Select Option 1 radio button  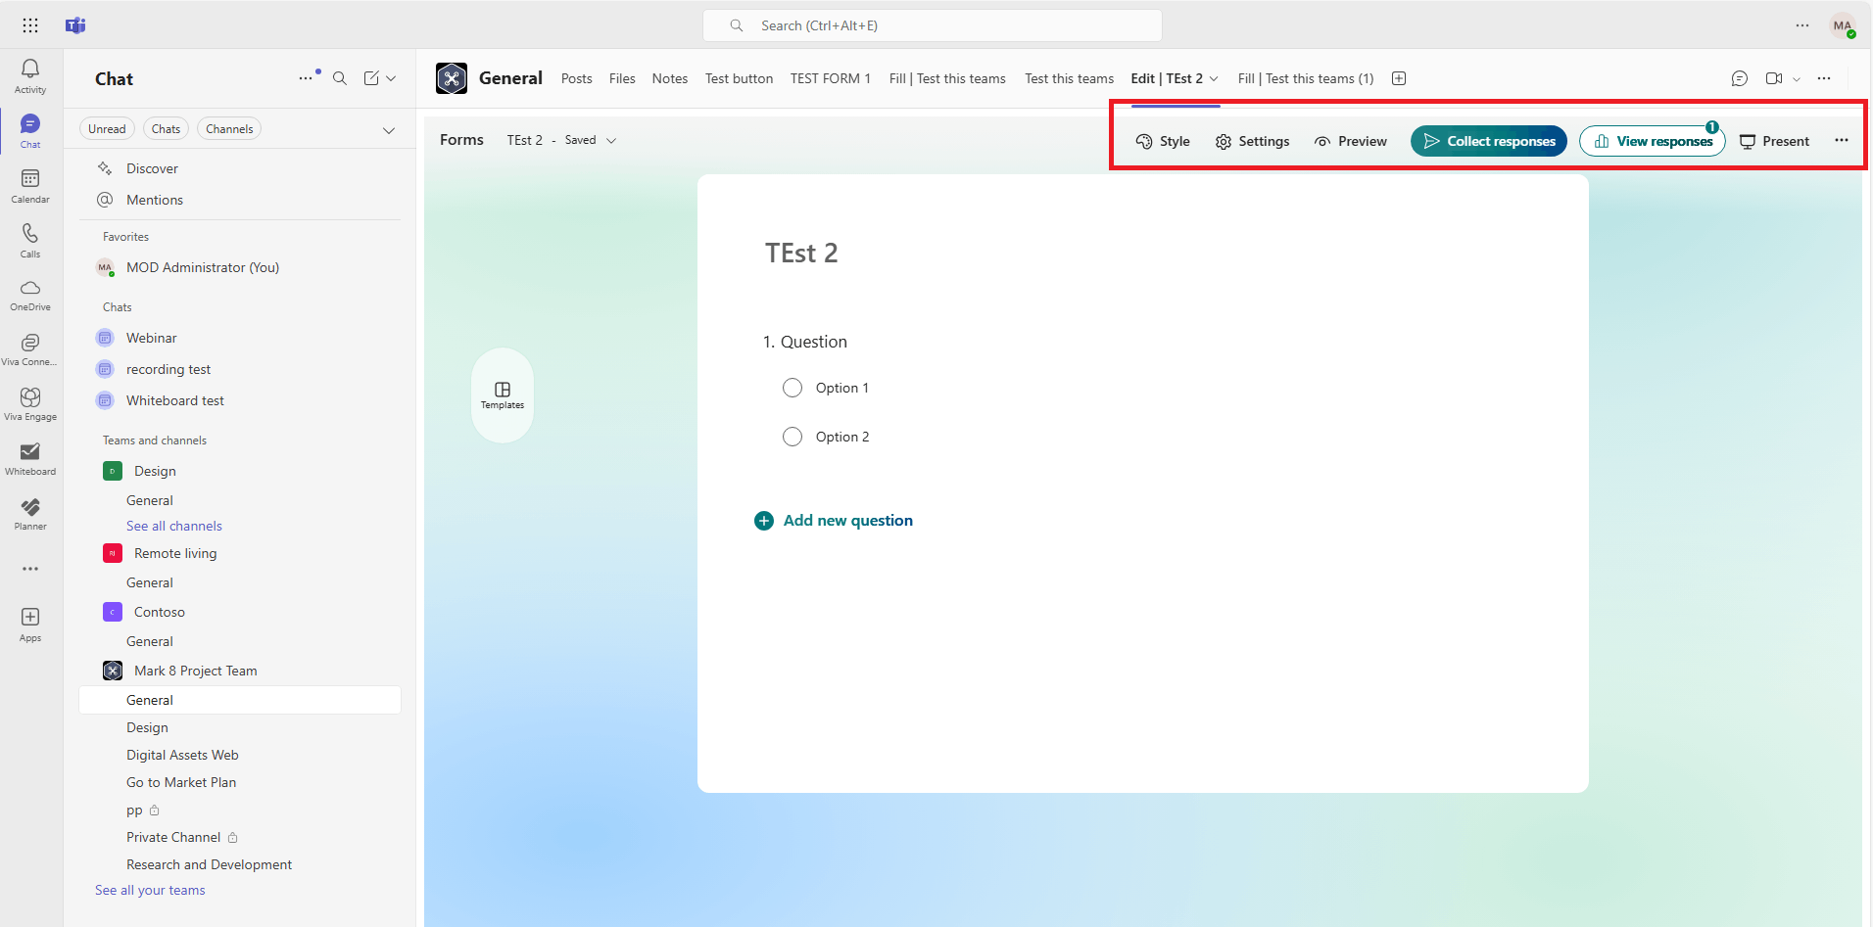click(792, 388)
